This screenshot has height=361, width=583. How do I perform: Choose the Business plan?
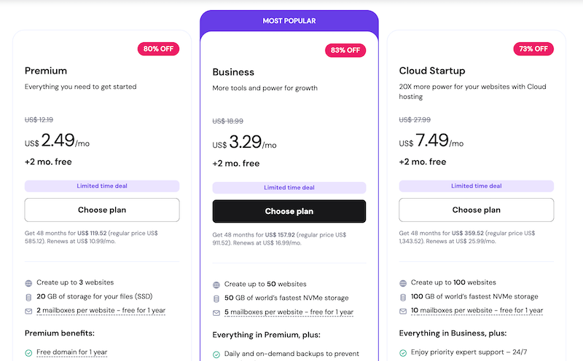(289, 211)
